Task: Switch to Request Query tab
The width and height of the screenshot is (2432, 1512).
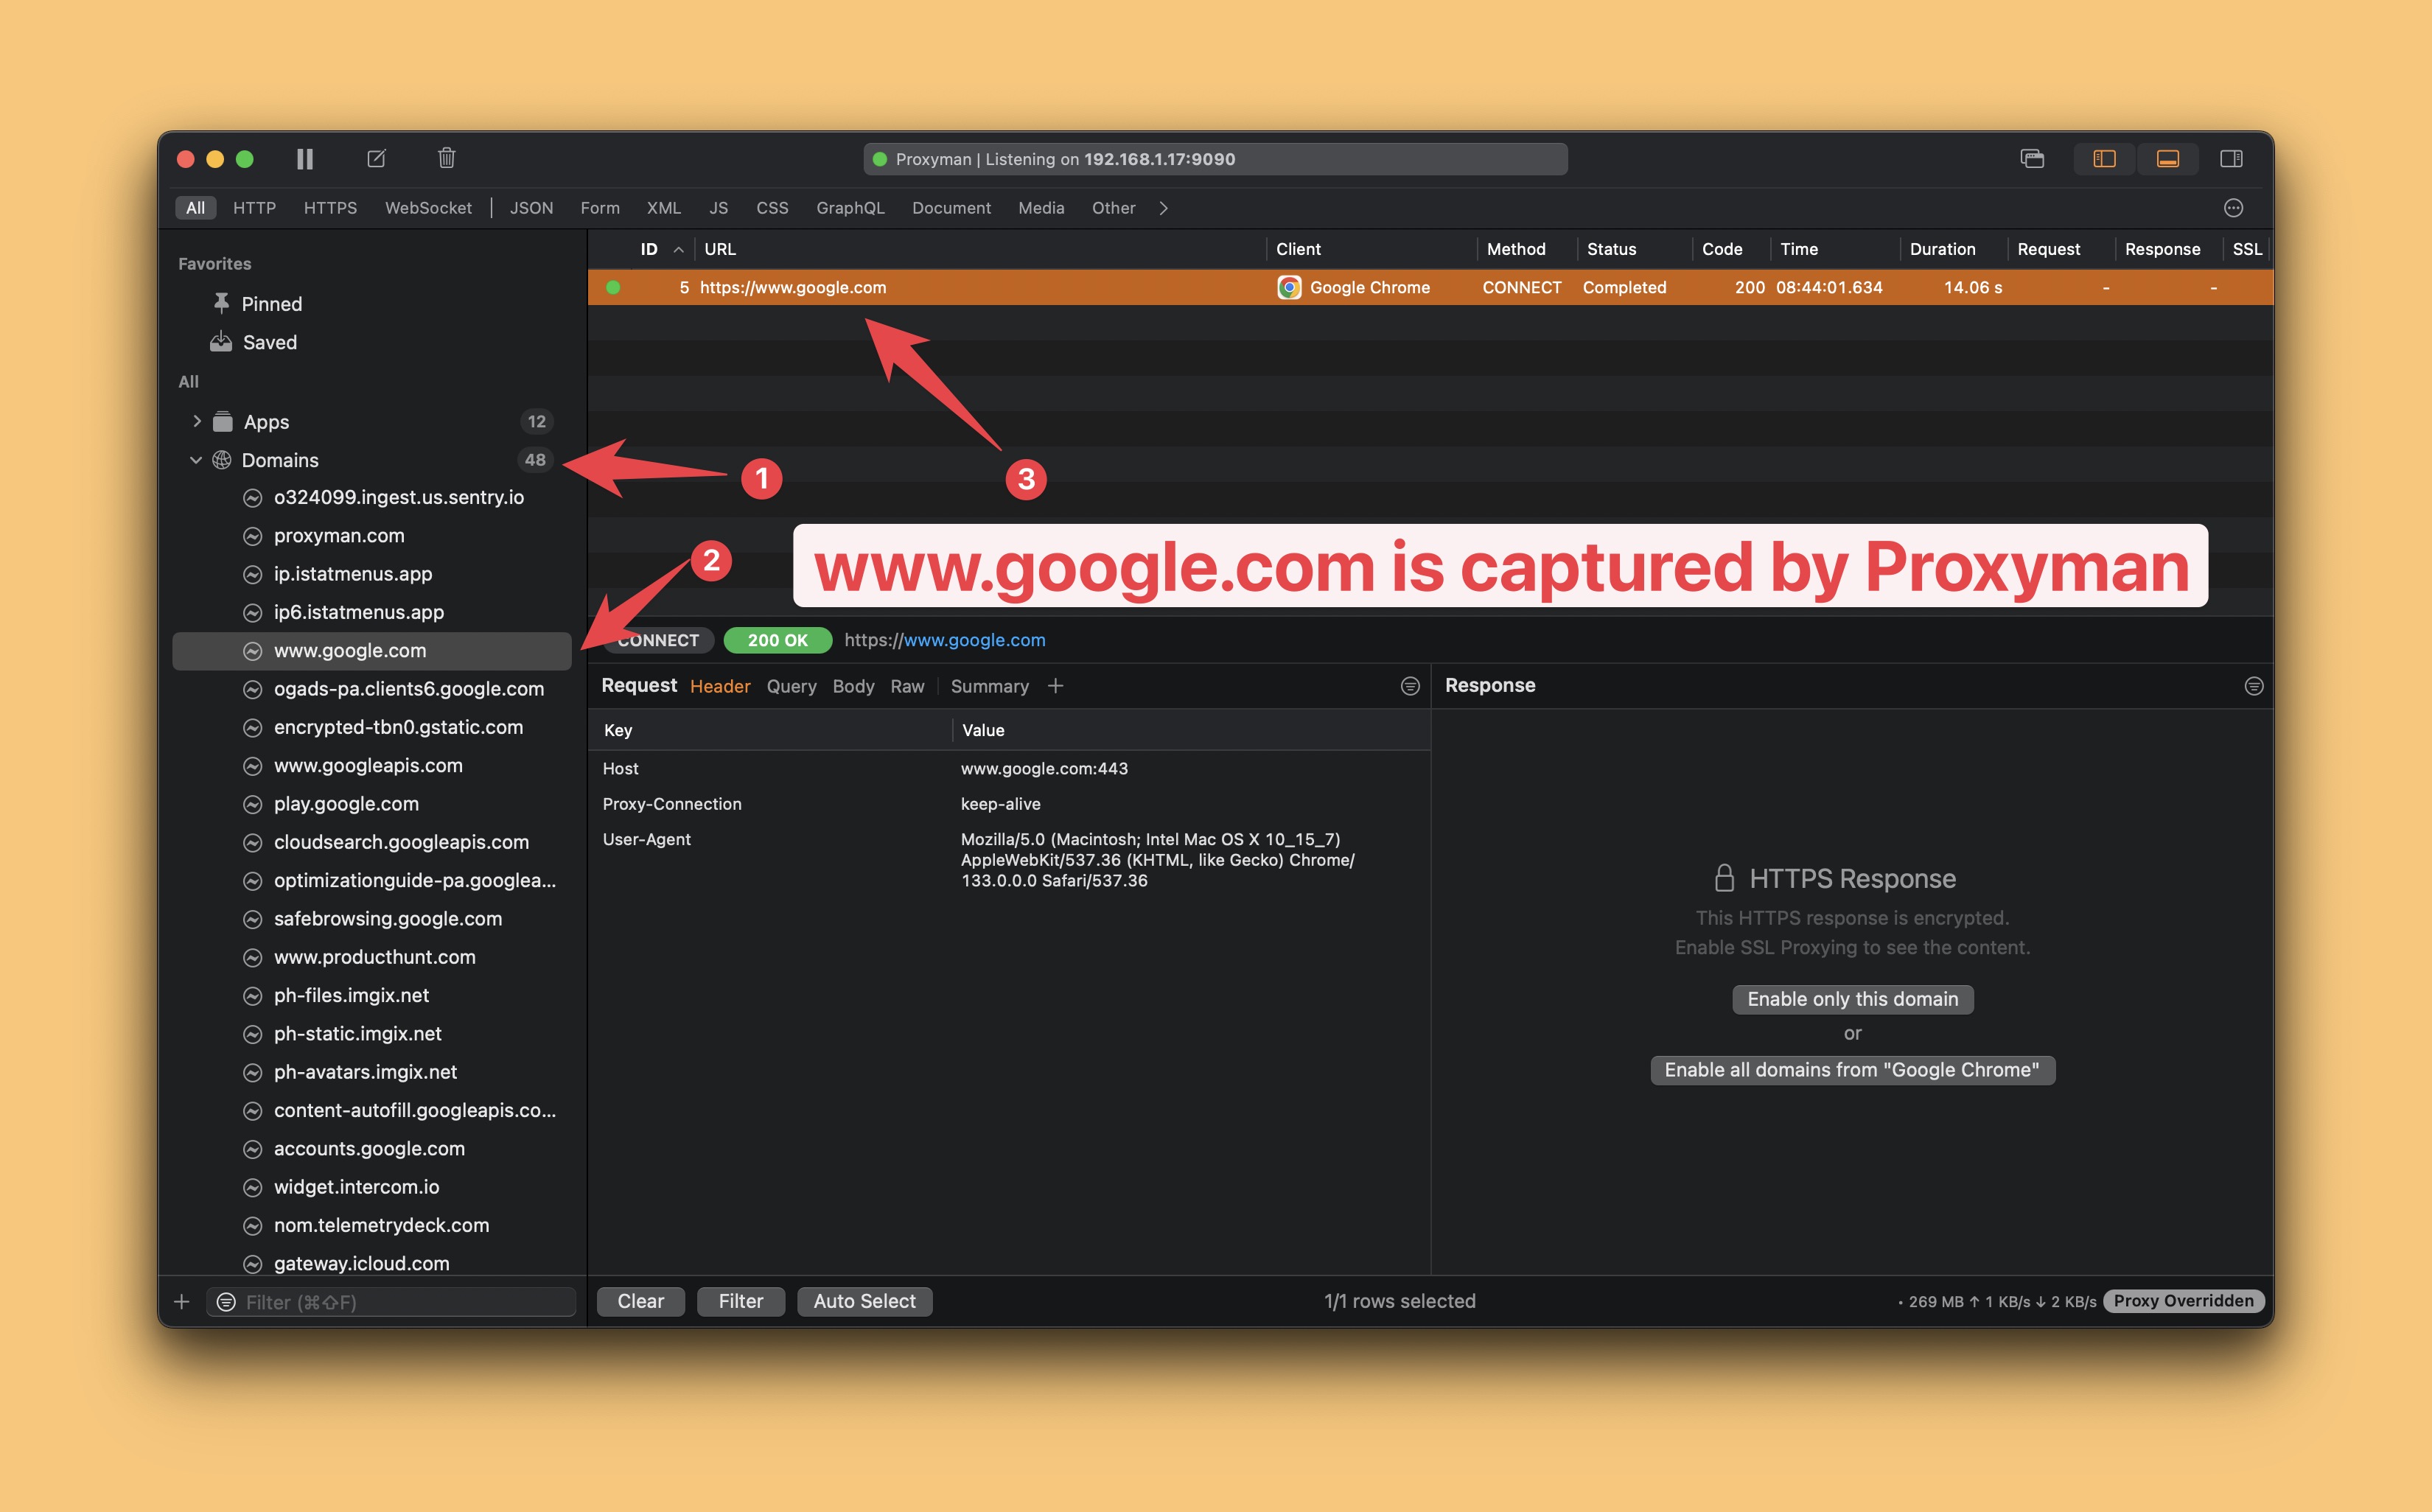Action: 791,686
